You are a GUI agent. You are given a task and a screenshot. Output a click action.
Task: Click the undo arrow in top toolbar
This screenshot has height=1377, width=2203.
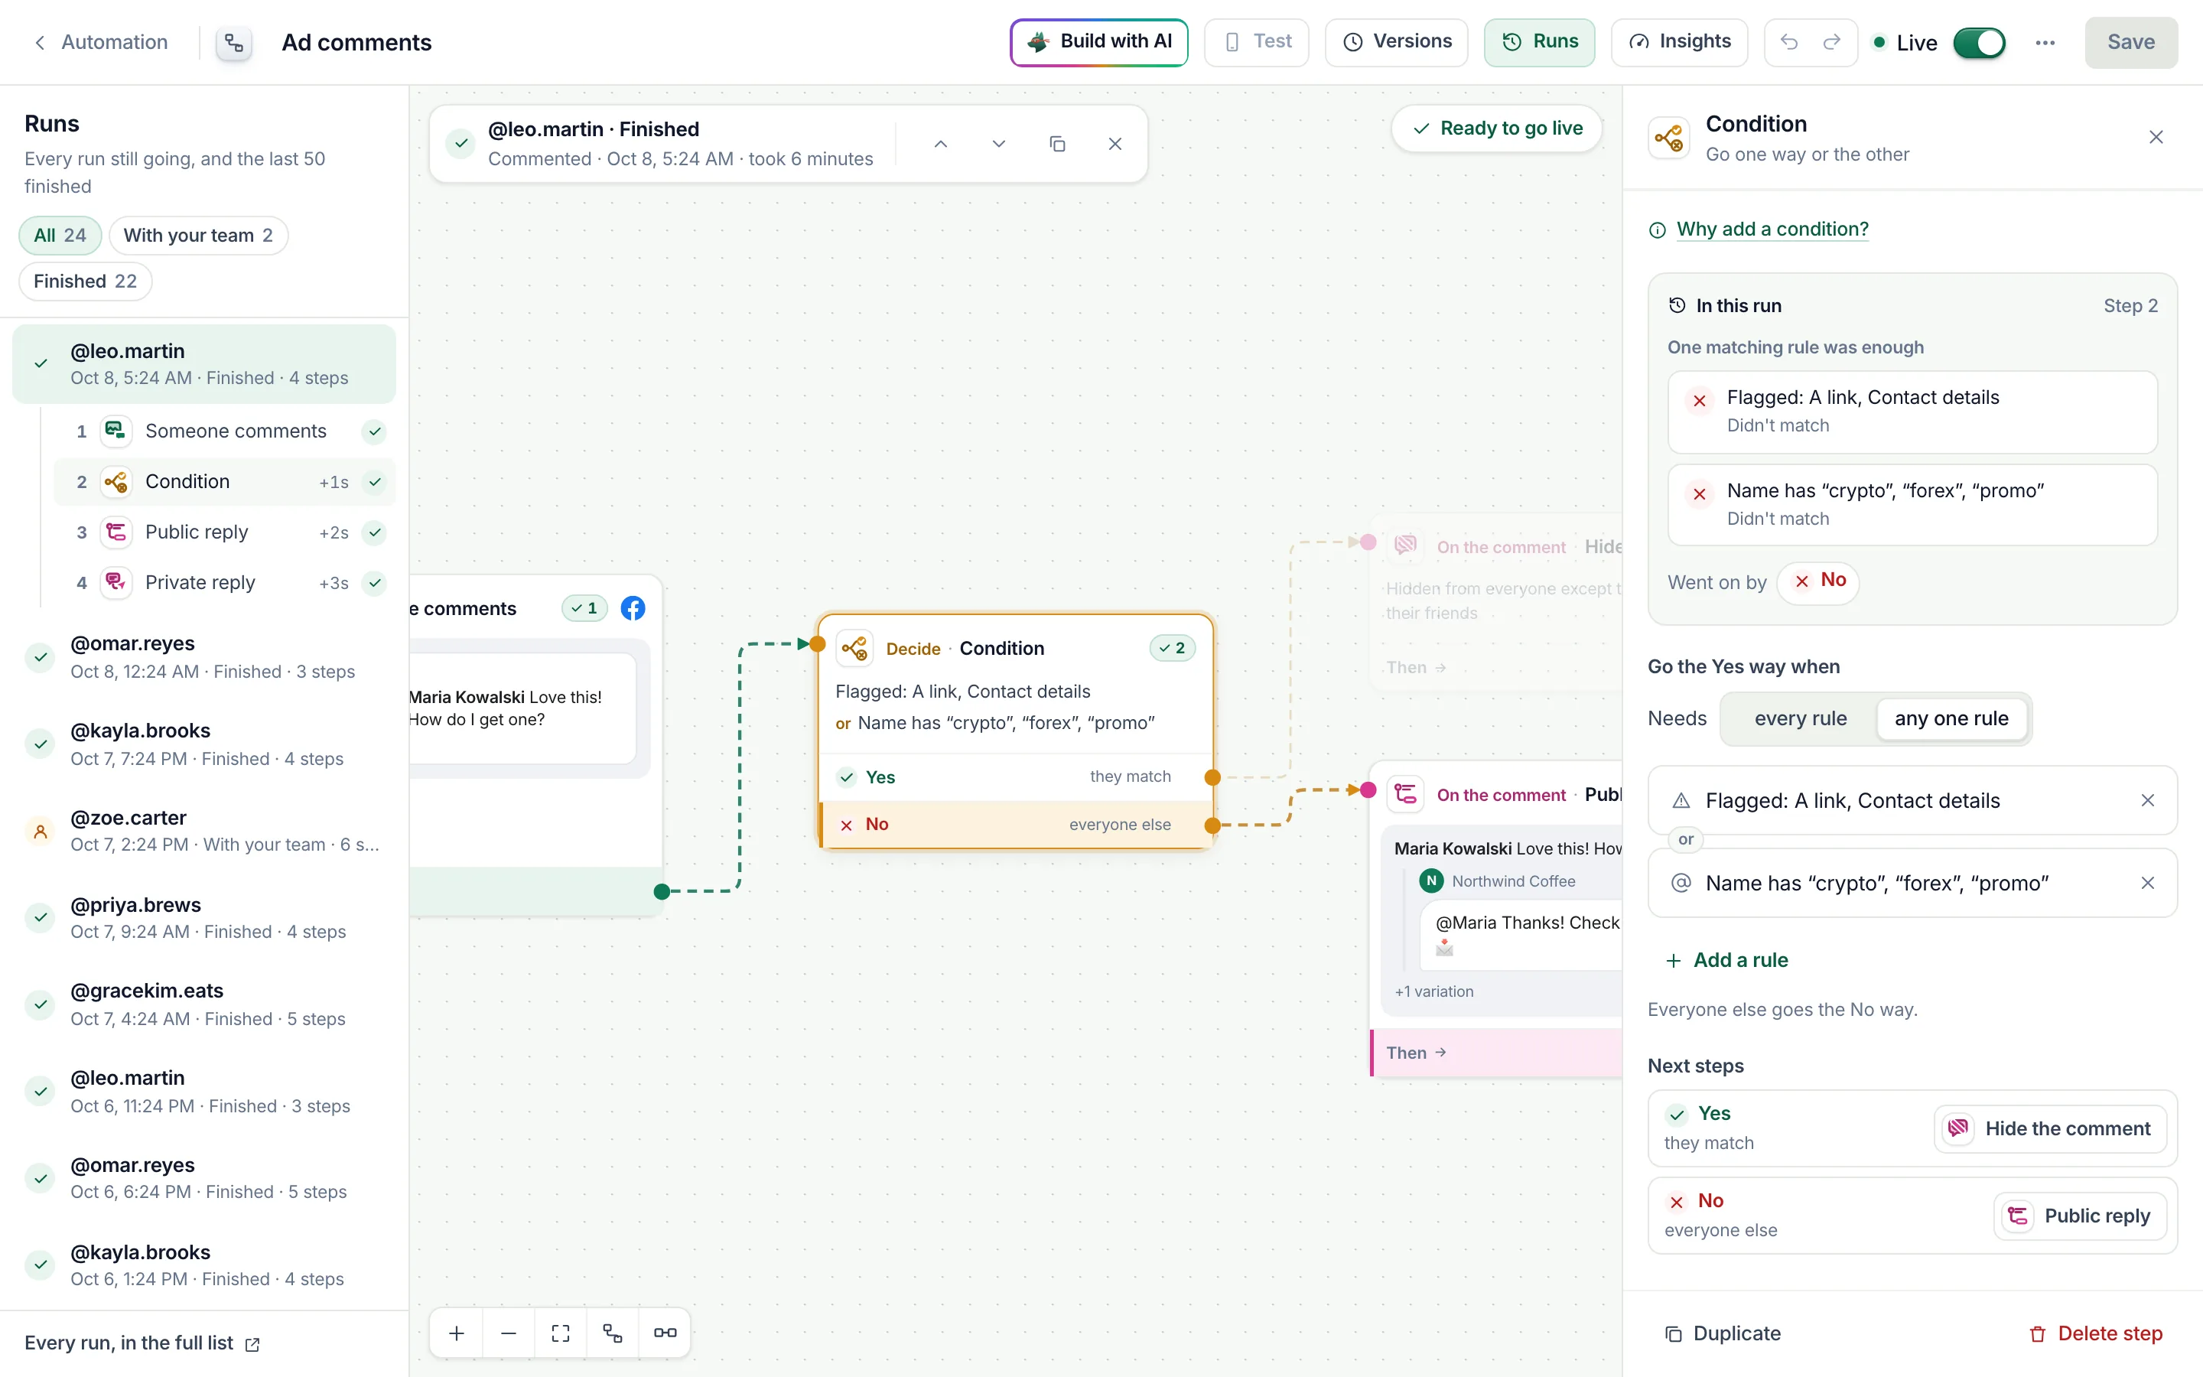click(x=1789, y=42)
